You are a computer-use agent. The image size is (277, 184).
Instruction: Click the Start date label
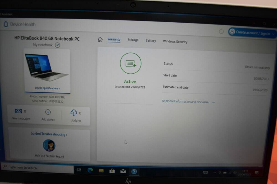[x=170, y=75]
